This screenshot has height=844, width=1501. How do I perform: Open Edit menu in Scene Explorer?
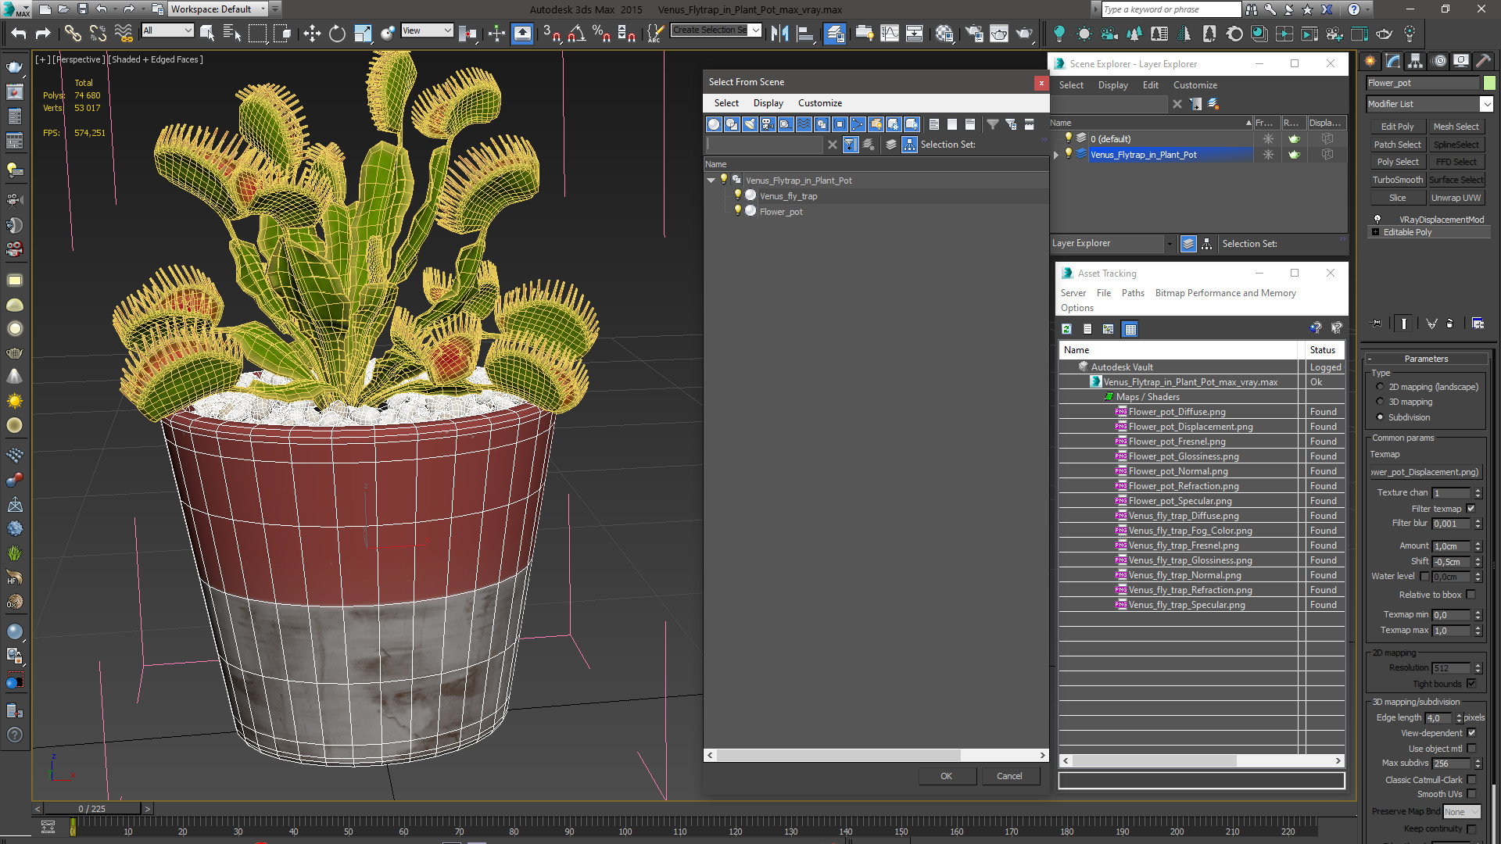click(1150, 85)
